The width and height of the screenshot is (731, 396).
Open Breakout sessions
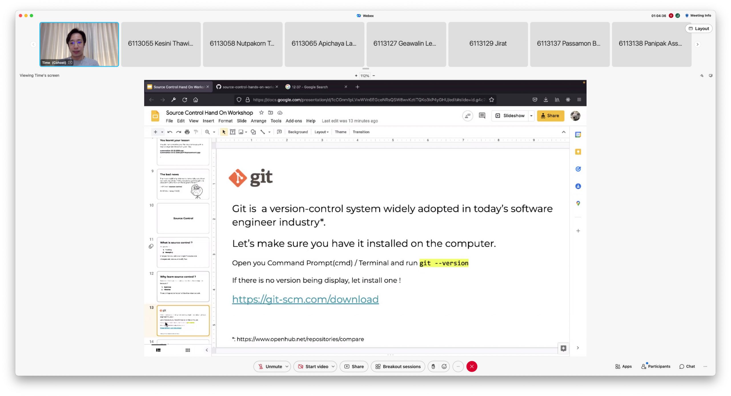point(398,367)
